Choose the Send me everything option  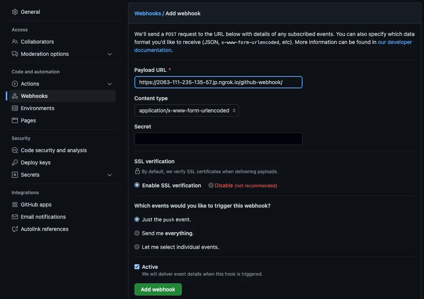click(137, 233)
